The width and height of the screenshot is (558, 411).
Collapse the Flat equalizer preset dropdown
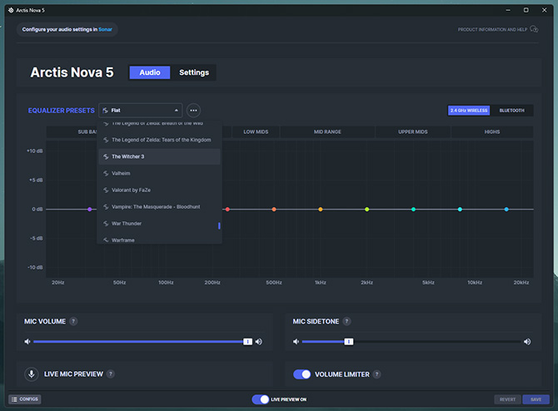[x=140, y=111]
